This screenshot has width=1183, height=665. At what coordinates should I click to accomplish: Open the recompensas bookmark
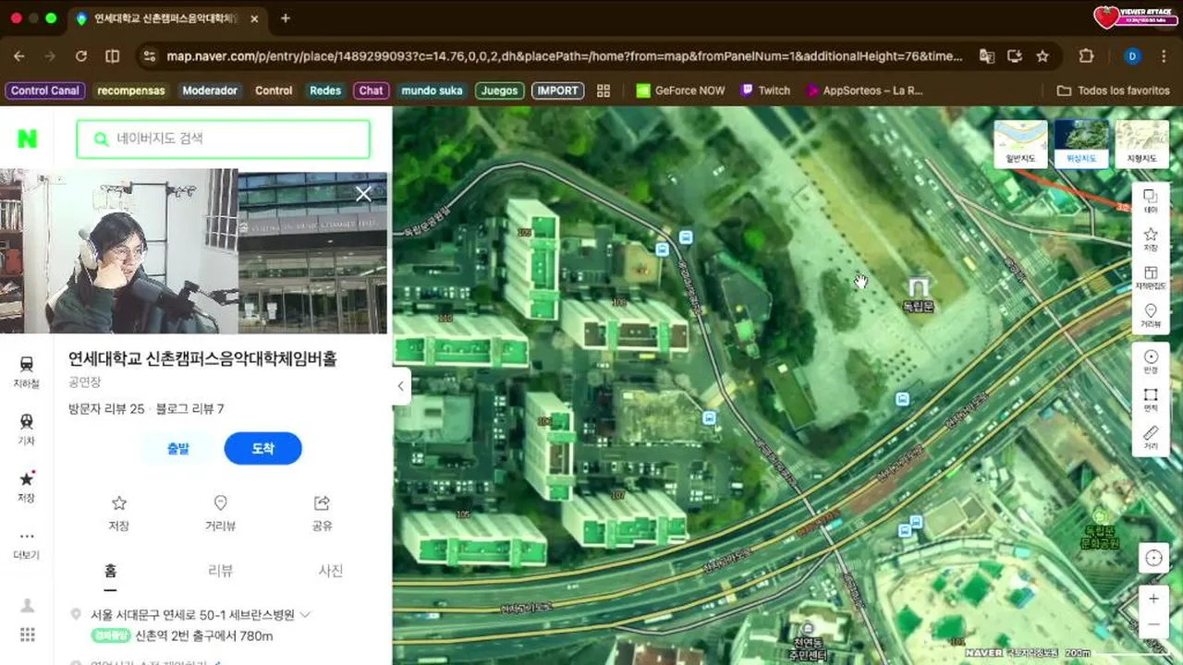[x=130, y=91]
